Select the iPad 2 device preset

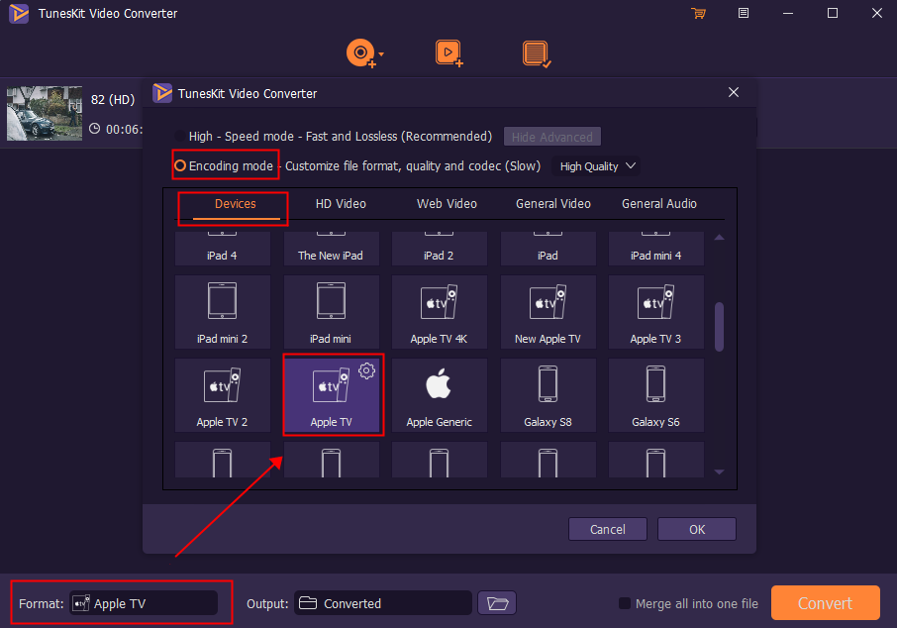coord(439,249)
